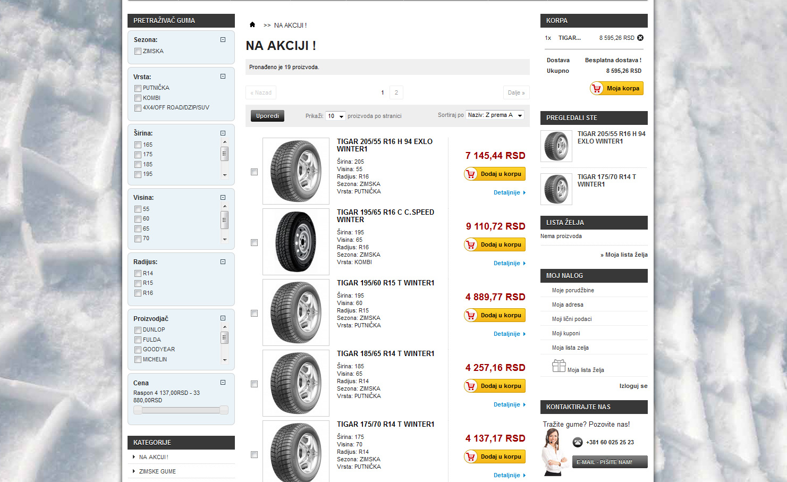Collapse the Cena filter panel
787x482 pixels.
223,383
